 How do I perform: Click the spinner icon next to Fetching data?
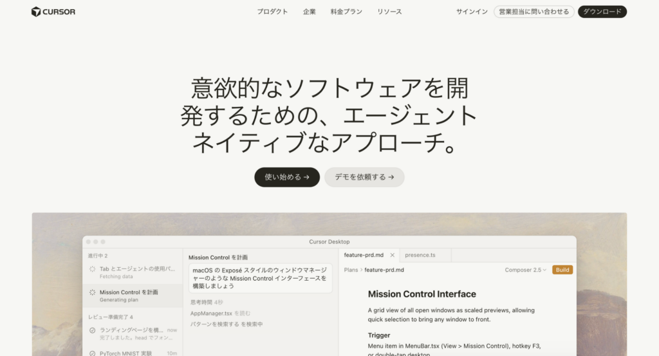[x=93, y=269]
